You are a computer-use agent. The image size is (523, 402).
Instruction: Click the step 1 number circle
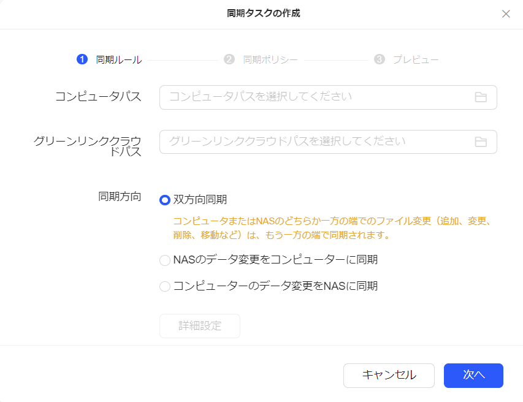click(x=82, y=59)
